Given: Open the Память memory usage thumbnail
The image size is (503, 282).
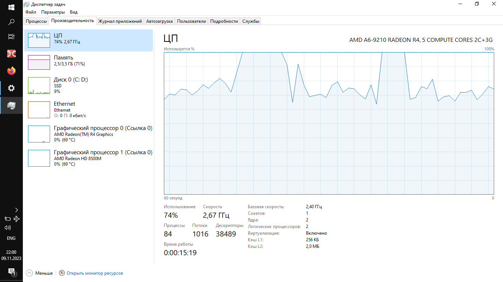Looking at the screenshot, I should click(39, 62).
